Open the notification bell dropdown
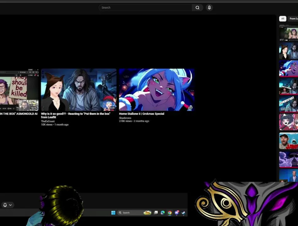298x226 pixels. coord(8,205)
